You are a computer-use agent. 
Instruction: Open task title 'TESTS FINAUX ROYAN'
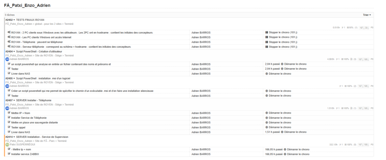coord(30,20)
